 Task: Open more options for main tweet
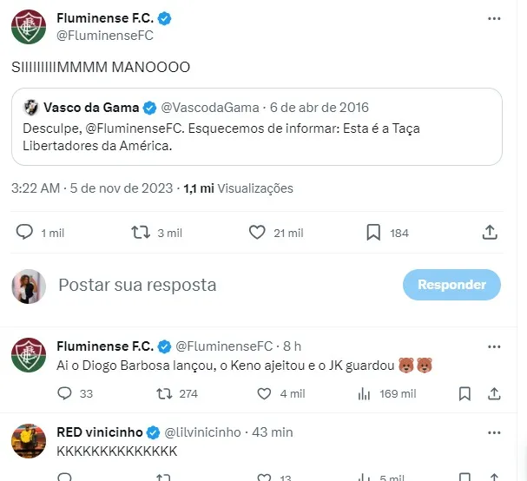pyautogui.click(x=494, y=18)
